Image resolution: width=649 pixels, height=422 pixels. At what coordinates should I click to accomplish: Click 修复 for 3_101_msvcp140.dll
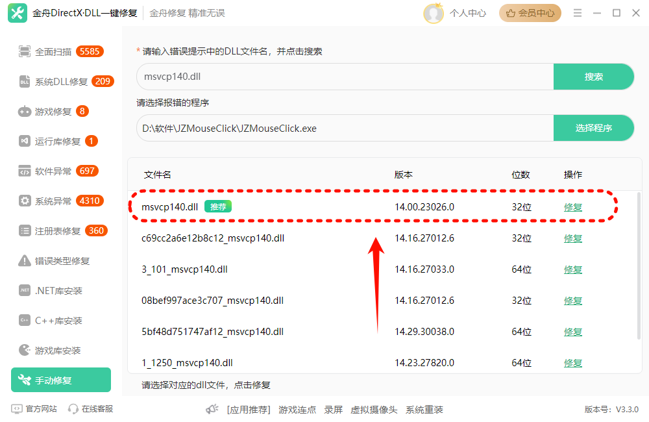coord(573,269)
